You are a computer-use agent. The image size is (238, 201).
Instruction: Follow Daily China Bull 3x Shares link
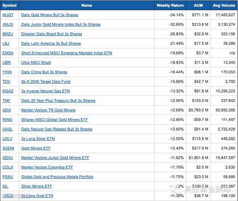pos(44,72)
